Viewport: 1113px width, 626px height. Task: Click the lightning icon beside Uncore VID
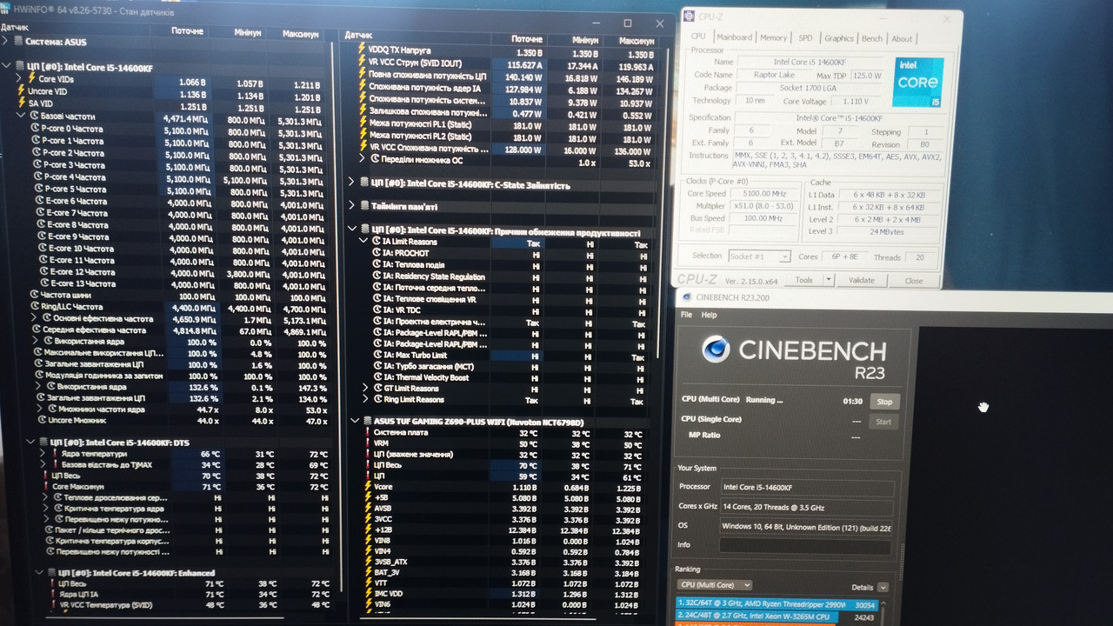click(x=19, y=91)
